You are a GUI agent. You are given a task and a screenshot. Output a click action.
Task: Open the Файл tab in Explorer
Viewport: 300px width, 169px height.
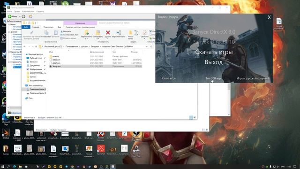tap(26, 27)
